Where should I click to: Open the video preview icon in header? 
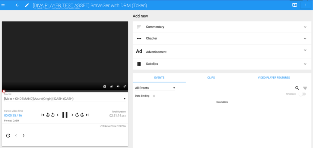click(x=295, y=5)
